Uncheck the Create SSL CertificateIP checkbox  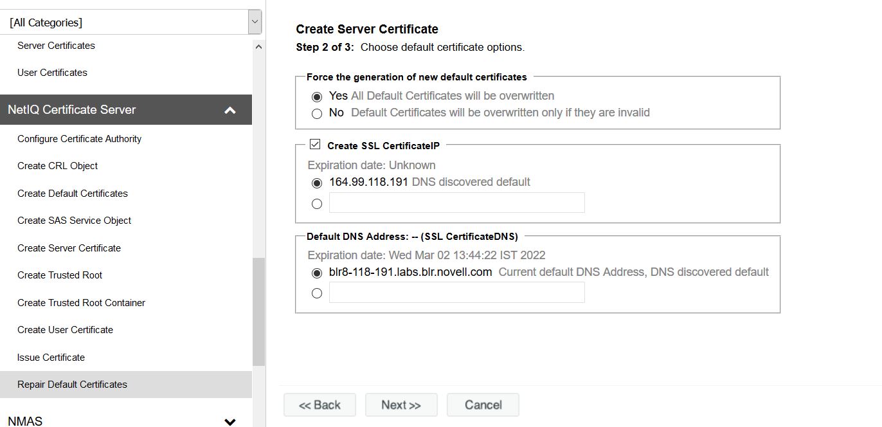pyautogui.click(x=315, y=145)
